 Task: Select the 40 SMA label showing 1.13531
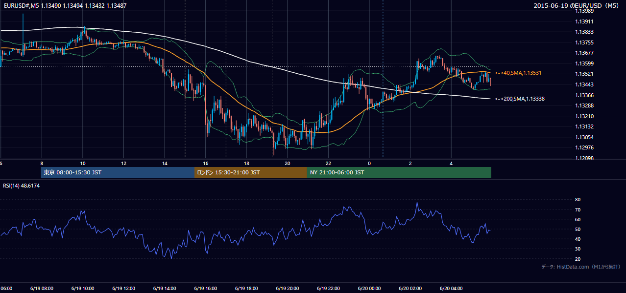(518, 73)
